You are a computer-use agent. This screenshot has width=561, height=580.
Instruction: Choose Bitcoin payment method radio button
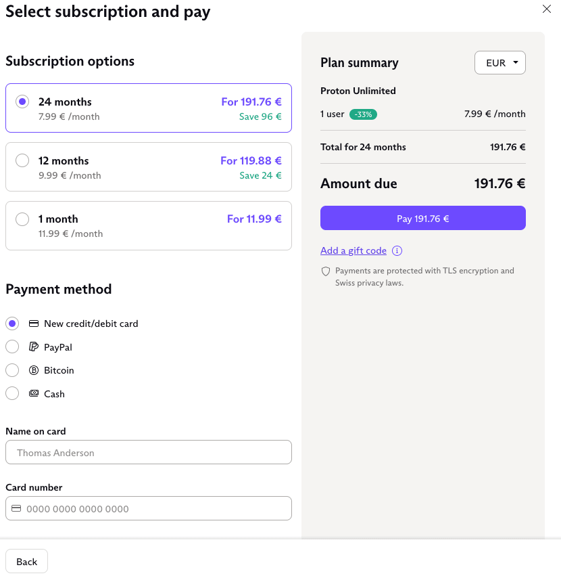12,370
